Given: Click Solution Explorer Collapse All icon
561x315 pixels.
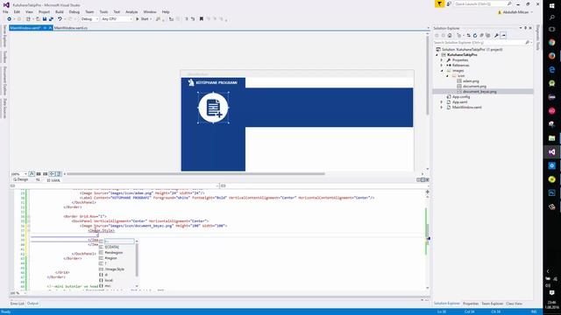Looking at the screenshot, I should pyautogui.click(x=481, y=35).
